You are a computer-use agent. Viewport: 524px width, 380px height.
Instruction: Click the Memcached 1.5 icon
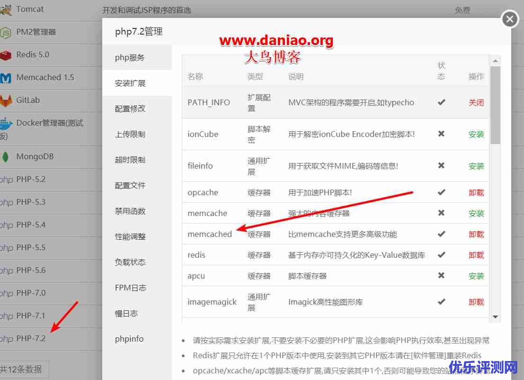pos(6,78)
